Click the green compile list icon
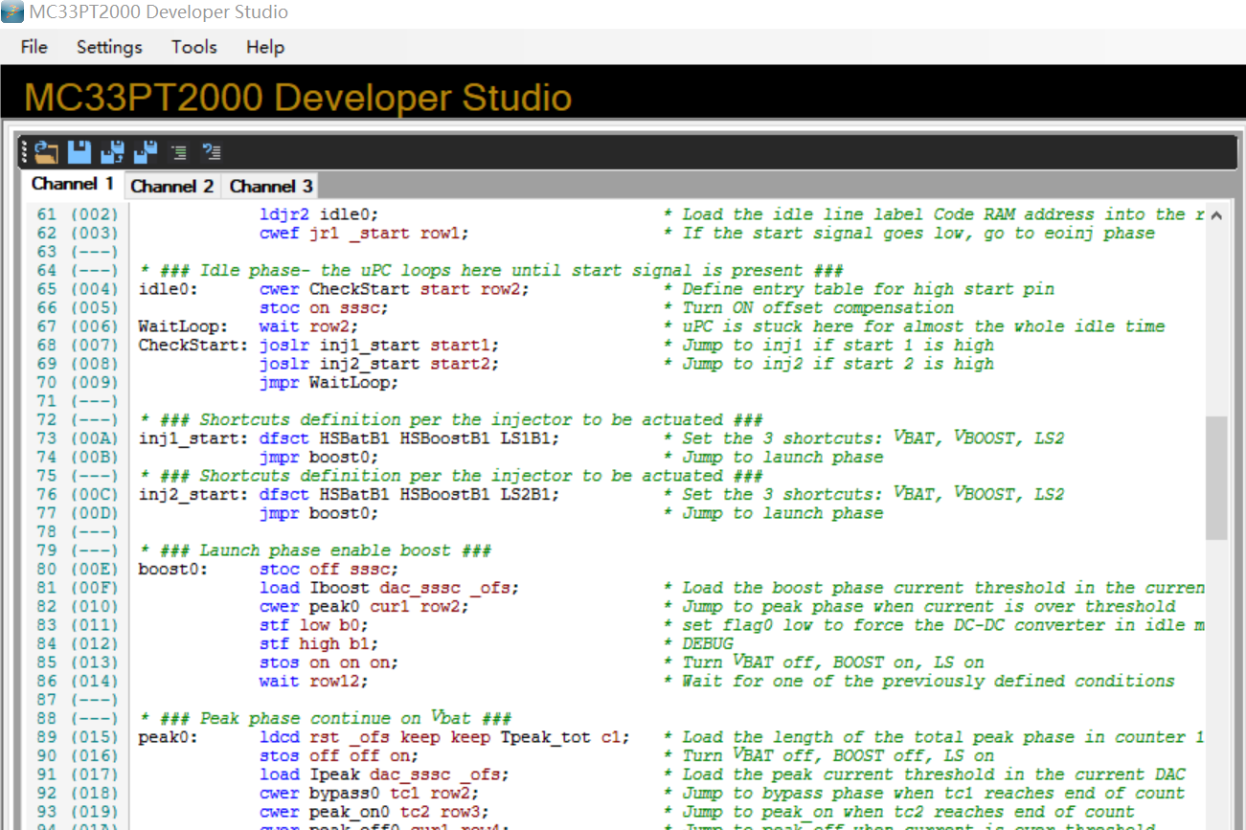 tap(178, 151)
